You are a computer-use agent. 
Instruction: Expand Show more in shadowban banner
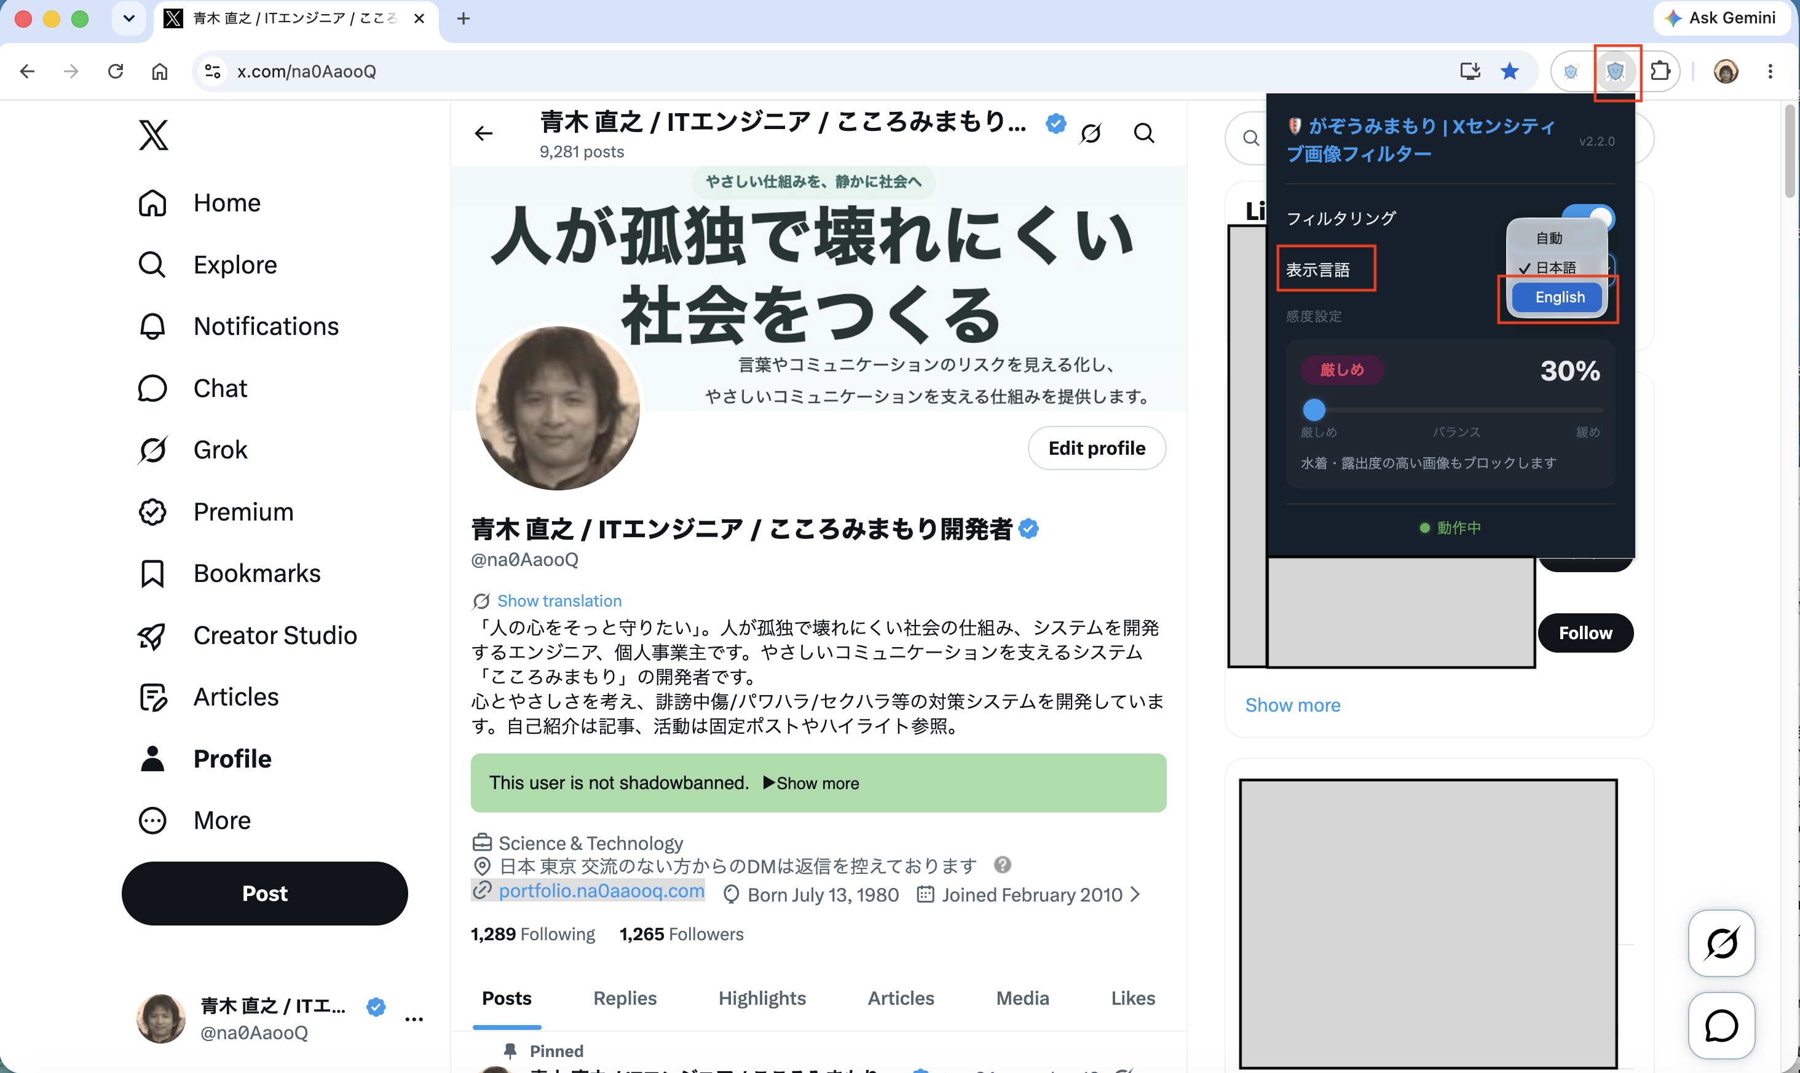tap(811, 783)
